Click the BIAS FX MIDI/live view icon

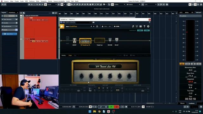141,26
